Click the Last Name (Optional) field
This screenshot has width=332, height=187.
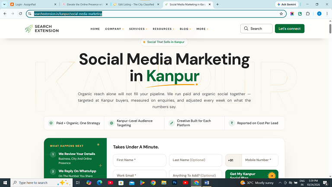click(x=195, y=160)
